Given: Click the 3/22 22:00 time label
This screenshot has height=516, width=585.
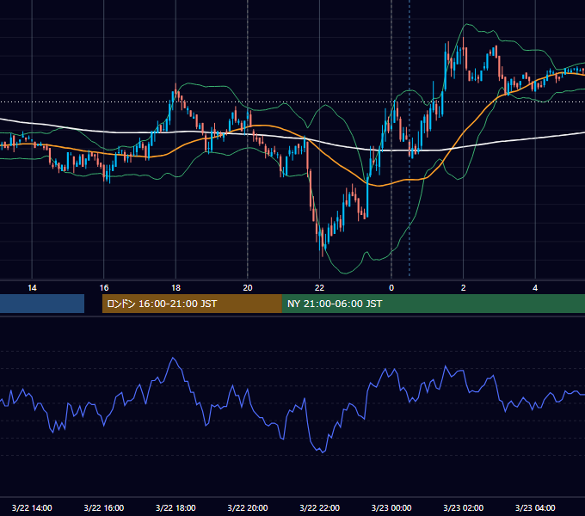Looking at the screenshot, I should [320, 507].
